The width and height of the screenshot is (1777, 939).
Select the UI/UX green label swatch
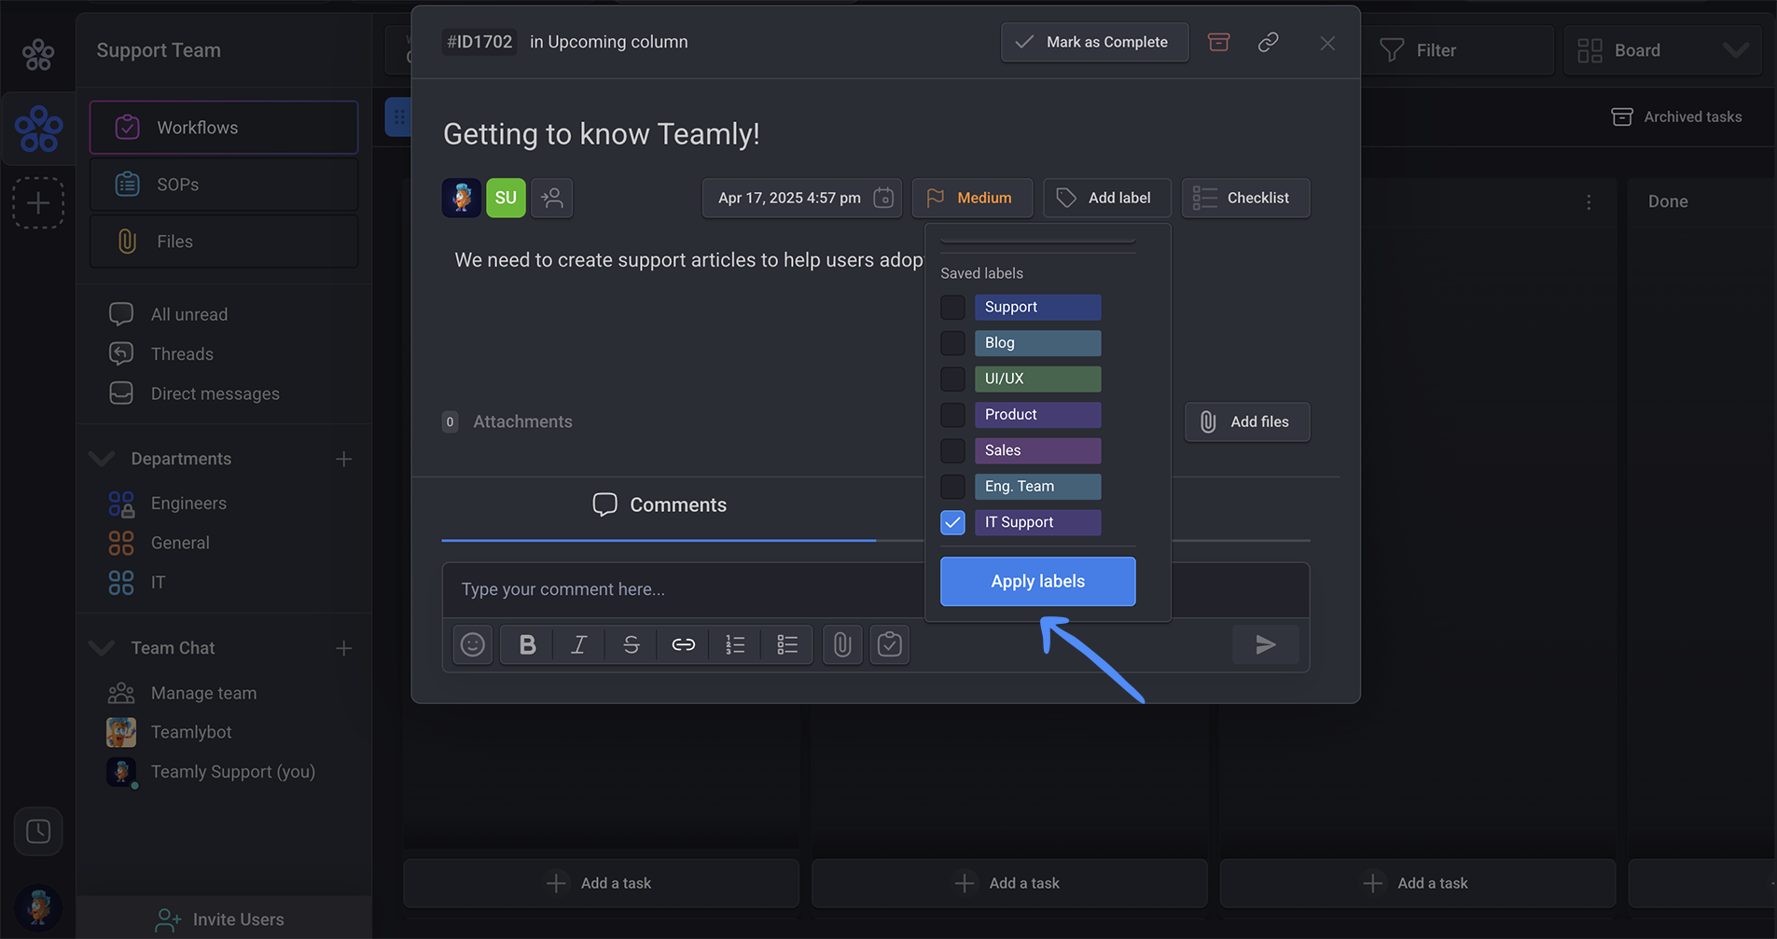point(1037,379)
